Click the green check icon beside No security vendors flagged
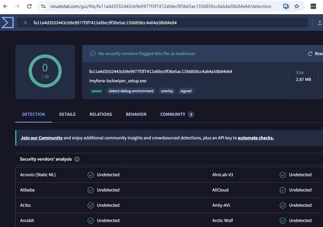Viewport: 323px width, 227px height. (x=93, y=53)
